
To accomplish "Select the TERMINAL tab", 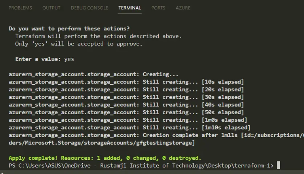I will (x=129, y=8).
